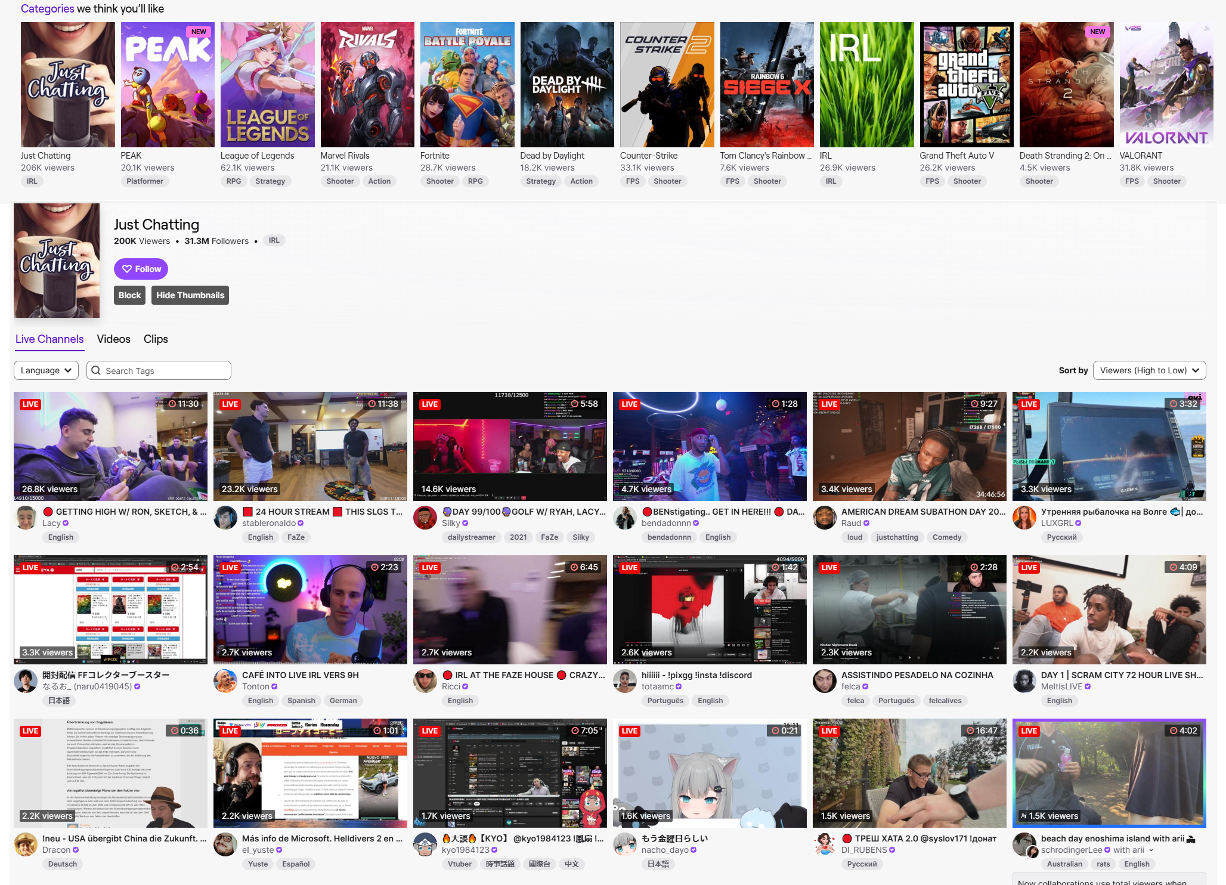The width and height of the screenshot is (1226, 885).
Task: Follow the Just Chatting category
Action: [x=141, y=269]
